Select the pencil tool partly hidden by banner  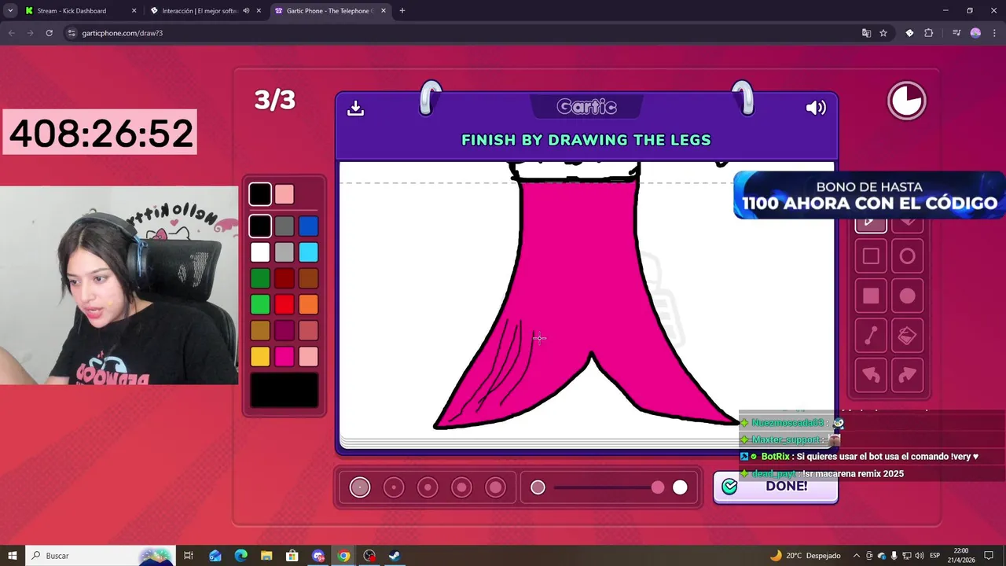tap(871, 225)
